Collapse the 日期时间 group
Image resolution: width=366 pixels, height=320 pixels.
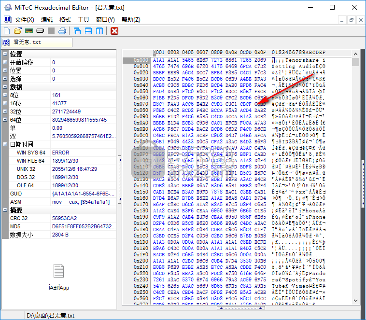[x=5, y=144]
